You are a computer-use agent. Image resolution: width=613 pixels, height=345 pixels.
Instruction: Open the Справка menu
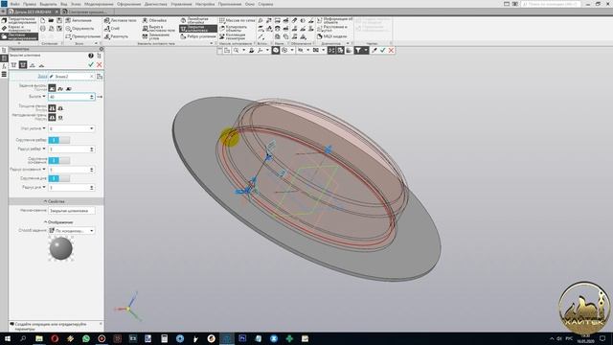[265, 4]
